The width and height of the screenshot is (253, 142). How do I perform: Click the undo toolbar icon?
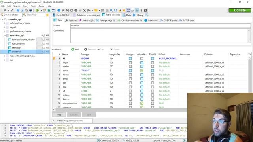coord(26,10)
